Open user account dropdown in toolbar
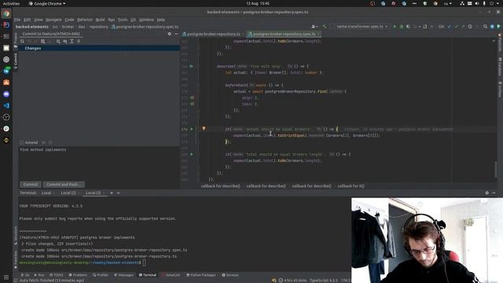The height and width of the screenshot is (283, 503). [x=314, y=27]
